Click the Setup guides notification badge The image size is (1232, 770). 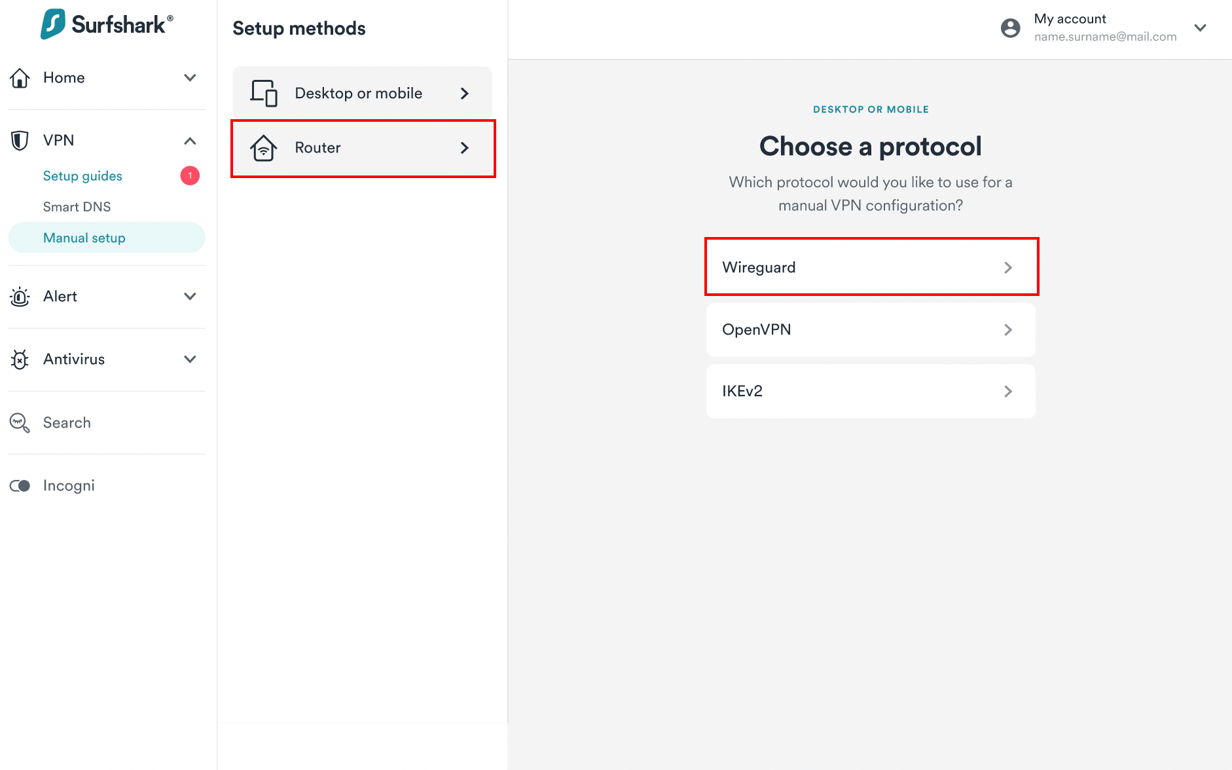coord(190,175)
